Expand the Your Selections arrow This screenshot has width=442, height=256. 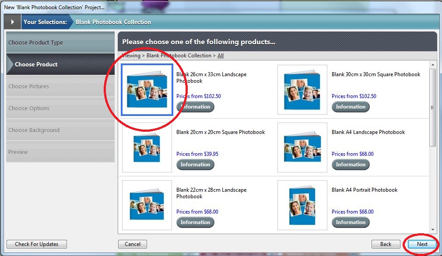coord(12,22)
